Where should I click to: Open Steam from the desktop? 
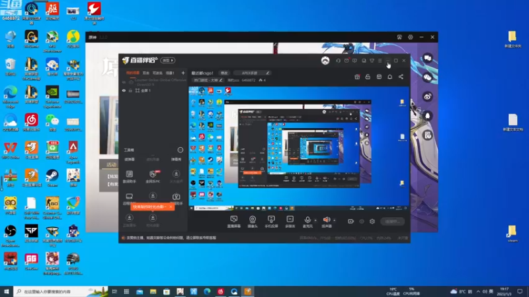coord(52,178)
